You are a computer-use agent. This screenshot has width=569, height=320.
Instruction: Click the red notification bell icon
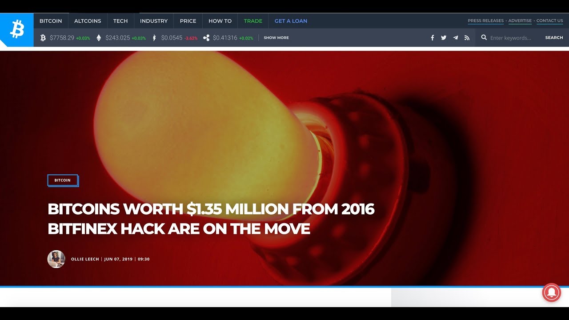tap(551, 293)
